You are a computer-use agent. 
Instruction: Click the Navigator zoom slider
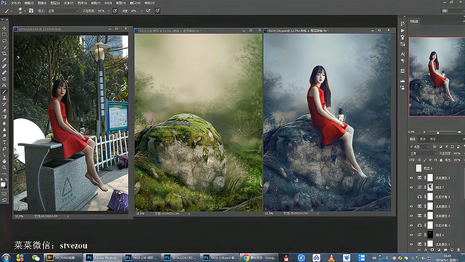click(x=438, y=132)
